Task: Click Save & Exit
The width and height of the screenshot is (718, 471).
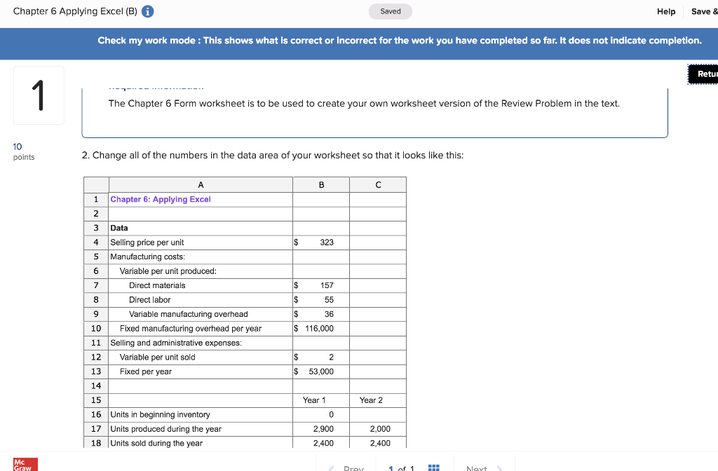Action: tap(705, 11)
